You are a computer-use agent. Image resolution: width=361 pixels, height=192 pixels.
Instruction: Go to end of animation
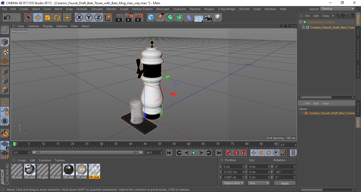[219, 153]
